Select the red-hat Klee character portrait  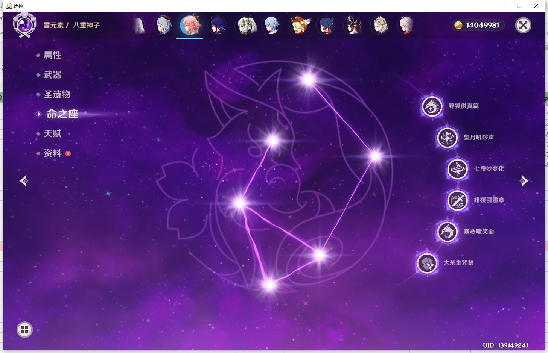tap(299, 25)
